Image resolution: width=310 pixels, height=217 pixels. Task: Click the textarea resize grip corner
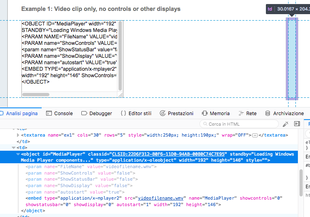[121, 95]
